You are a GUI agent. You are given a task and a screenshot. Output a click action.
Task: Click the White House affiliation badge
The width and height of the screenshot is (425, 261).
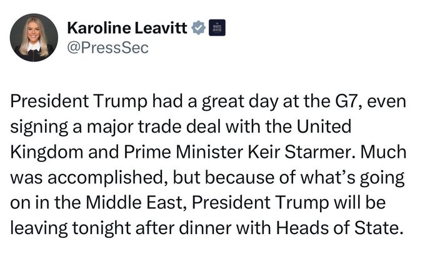coord(215,29)
